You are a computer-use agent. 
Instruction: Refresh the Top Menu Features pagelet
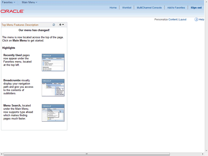(54, 25)
